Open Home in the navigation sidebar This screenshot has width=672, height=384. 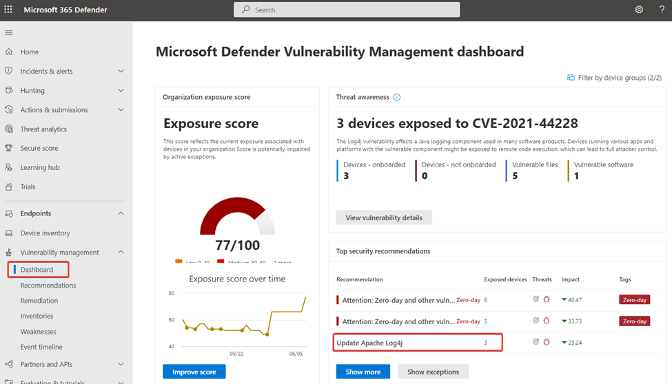[30, 52]
